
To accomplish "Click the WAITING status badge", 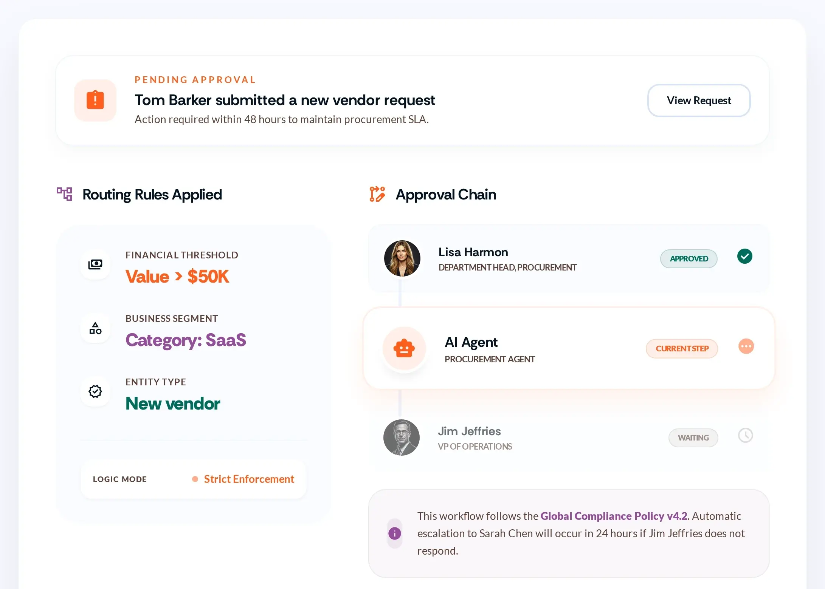I will pyautogui.click(x=693, y=438).
